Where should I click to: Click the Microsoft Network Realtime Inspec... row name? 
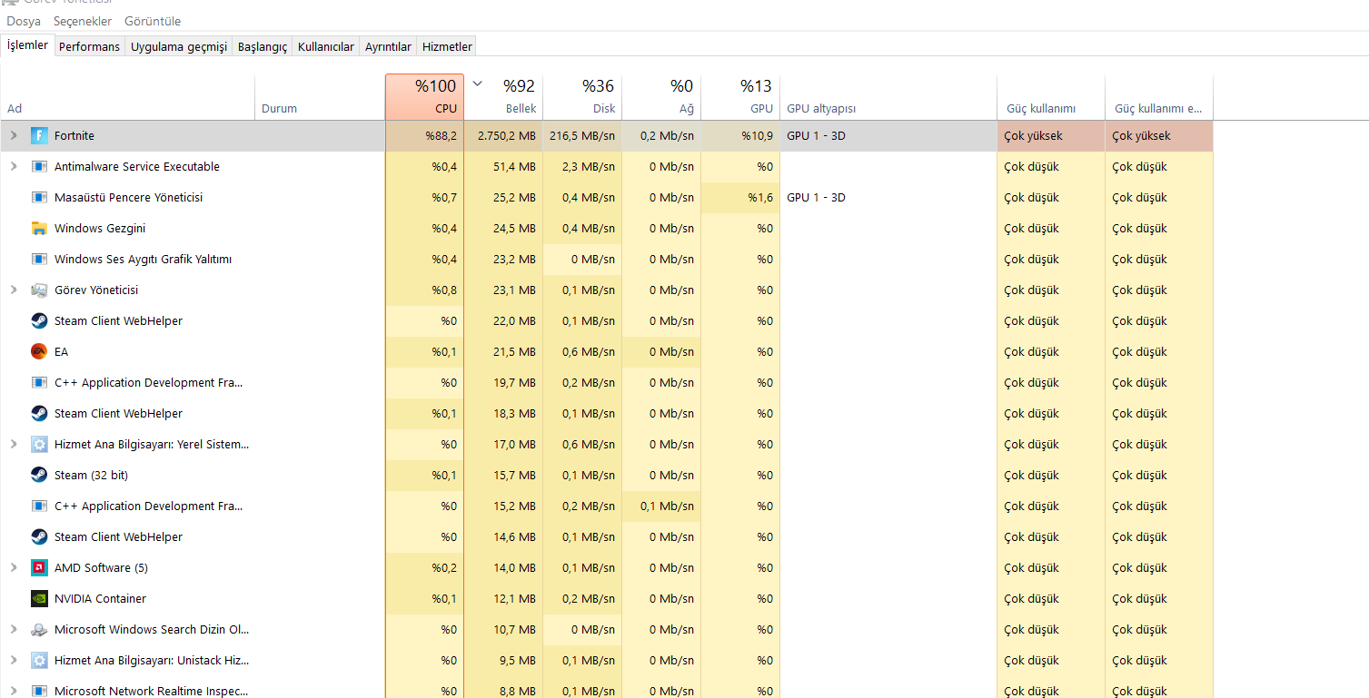pyautogui.click(x=151, y=692)
